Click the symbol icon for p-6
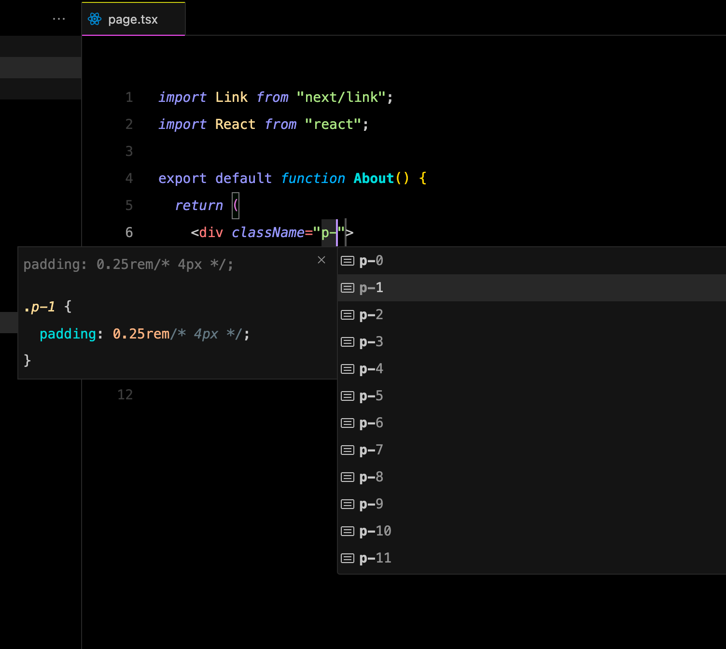The image size is (726, 649). point(348,423)
